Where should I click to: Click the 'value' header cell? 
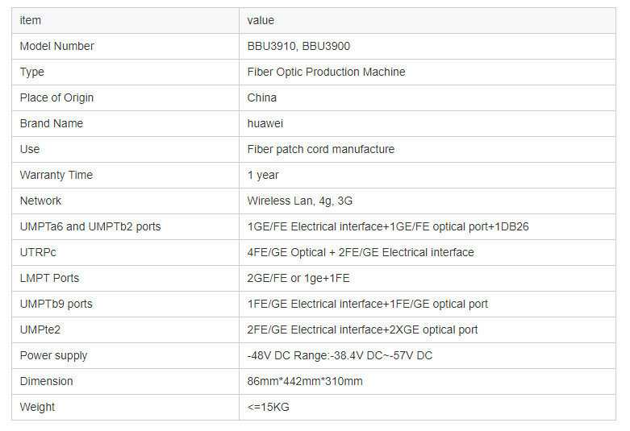[261, 20]
